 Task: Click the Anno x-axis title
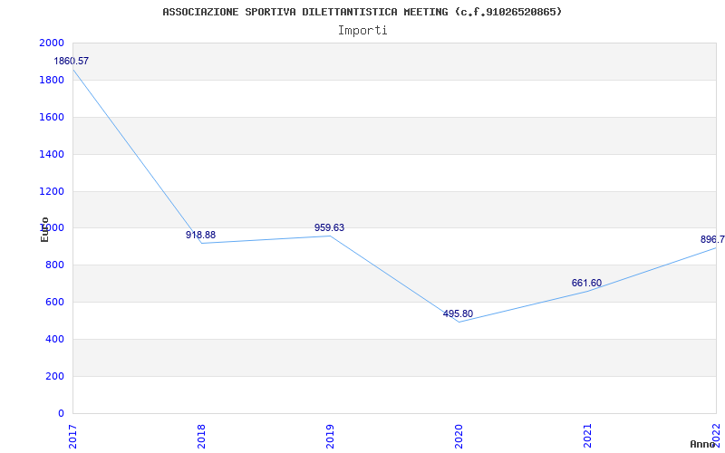click(x=702, y=444)
